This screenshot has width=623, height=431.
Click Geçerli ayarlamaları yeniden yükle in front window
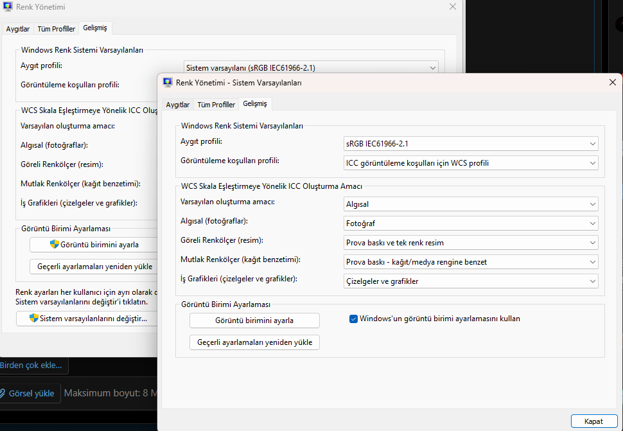254,342
